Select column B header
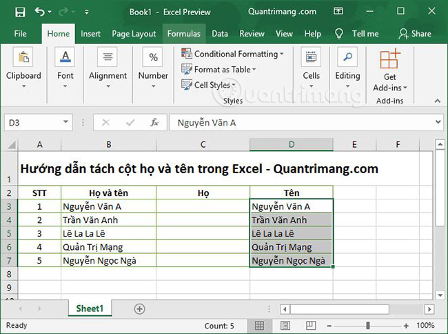The image size is (448, 334). [x=109, y=145]
